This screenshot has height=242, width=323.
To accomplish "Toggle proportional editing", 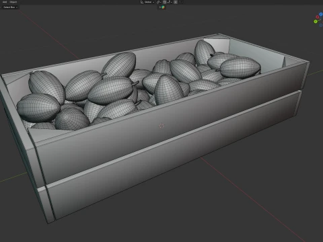I will 176,2.
